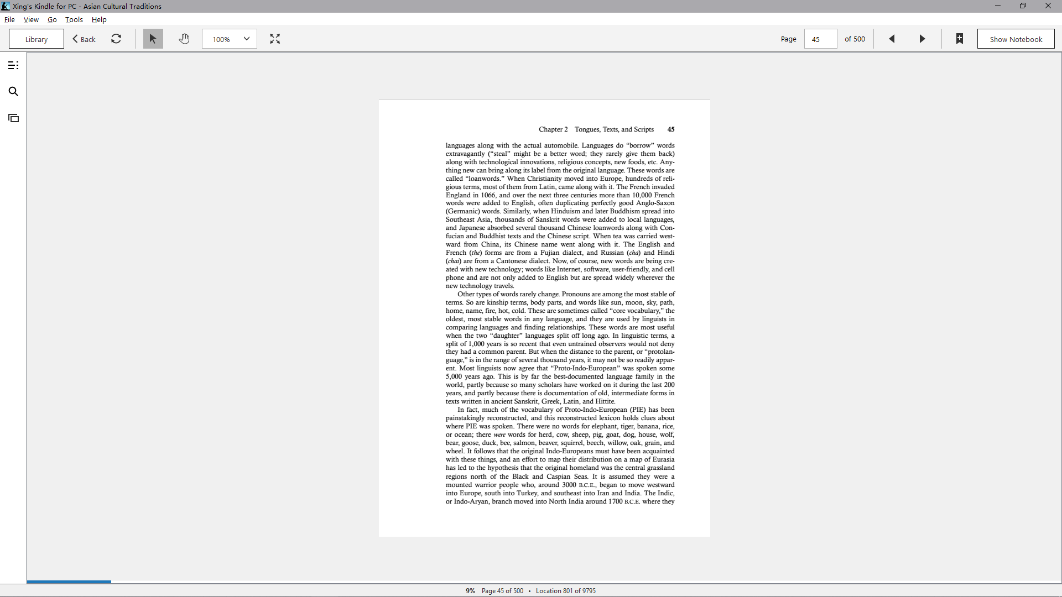The height and width of the screenshot is (597, 1062).
Task: Click the '9%' progress status text
Action: point(470,590)
